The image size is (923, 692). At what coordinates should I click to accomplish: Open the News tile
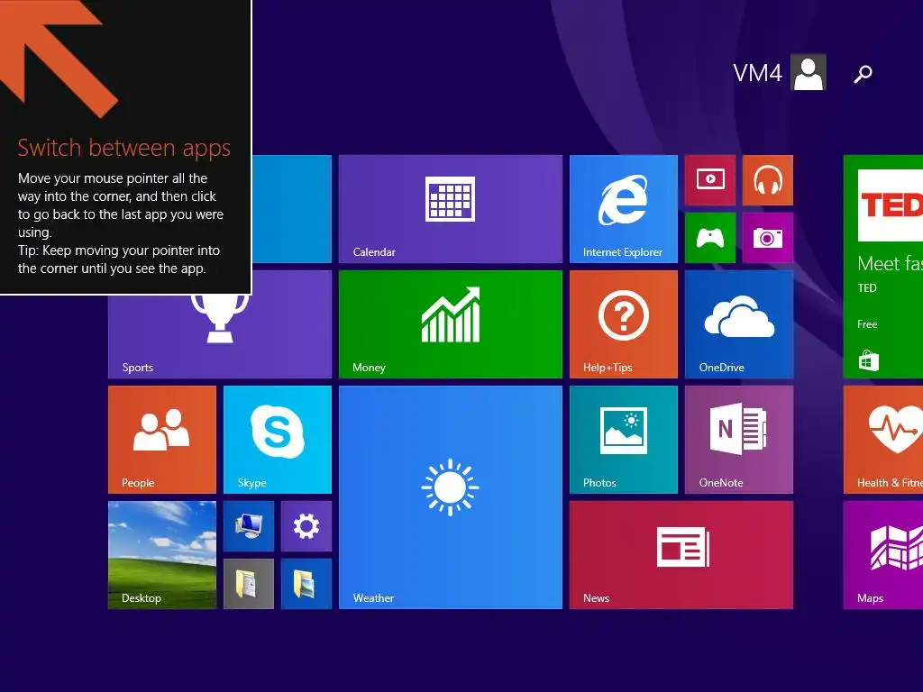pos(681,555)
